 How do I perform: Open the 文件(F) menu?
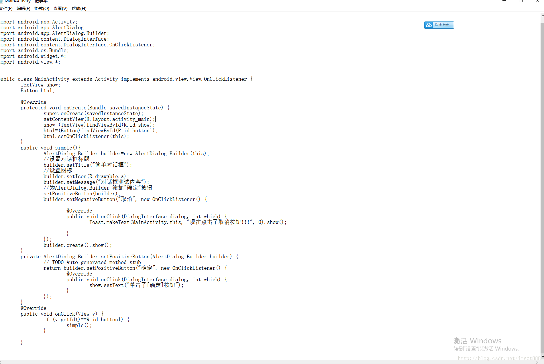(6, 9)
